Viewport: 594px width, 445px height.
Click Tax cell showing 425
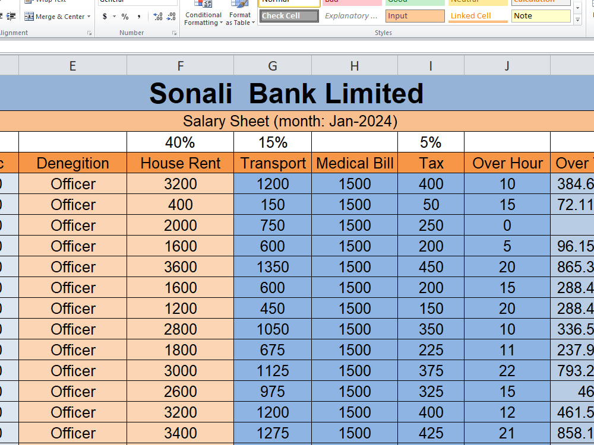pyautogui.click(x=431, y=433)
